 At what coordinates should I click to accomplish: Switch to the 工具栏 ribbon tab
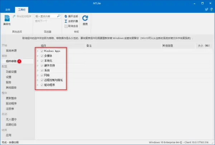[21, 10]
